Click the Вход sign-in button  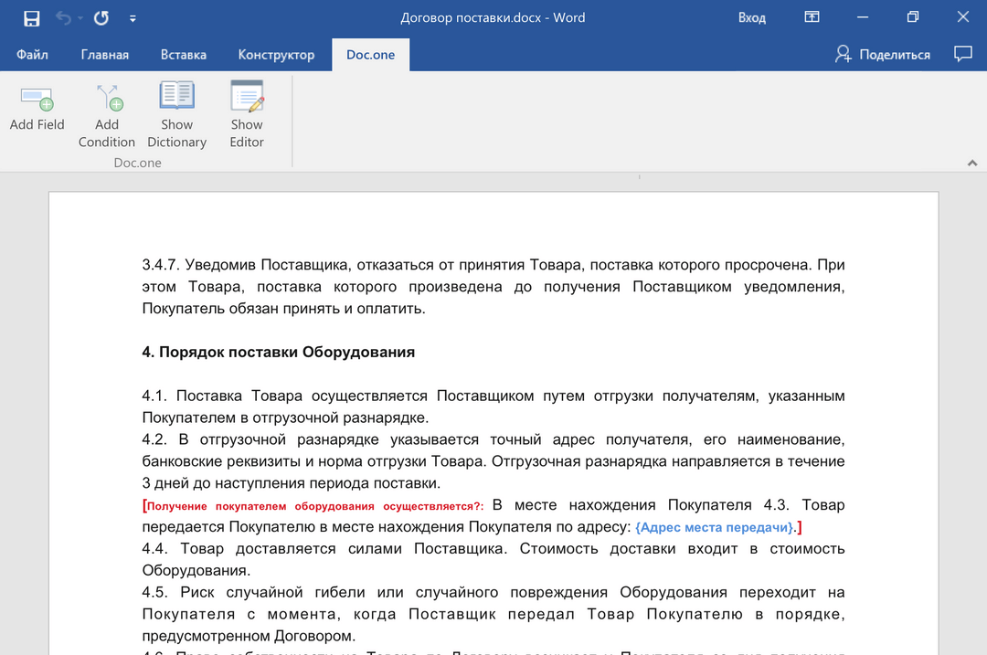coord(751,17)
